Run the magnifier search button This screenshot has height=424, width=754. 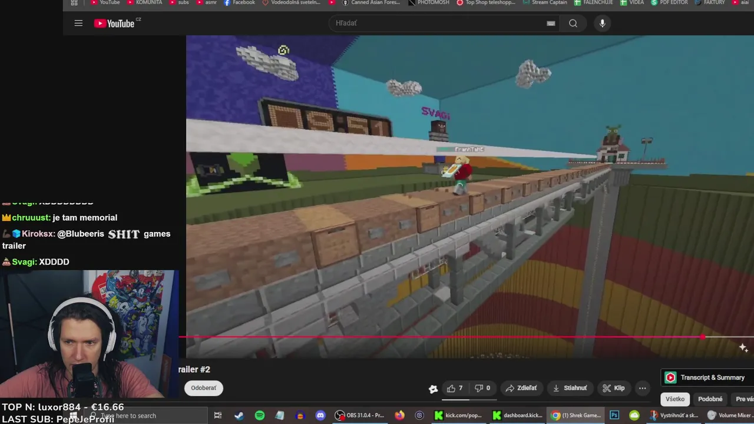point(573,24)
